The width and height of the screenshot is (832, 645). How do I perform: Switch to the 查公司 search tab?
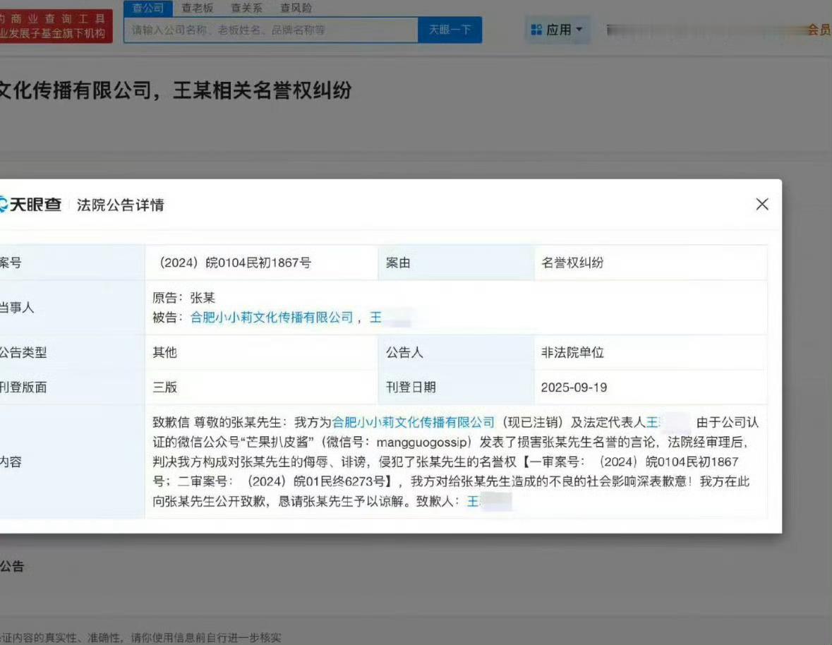pyautogui.click(x=148, y=8)
